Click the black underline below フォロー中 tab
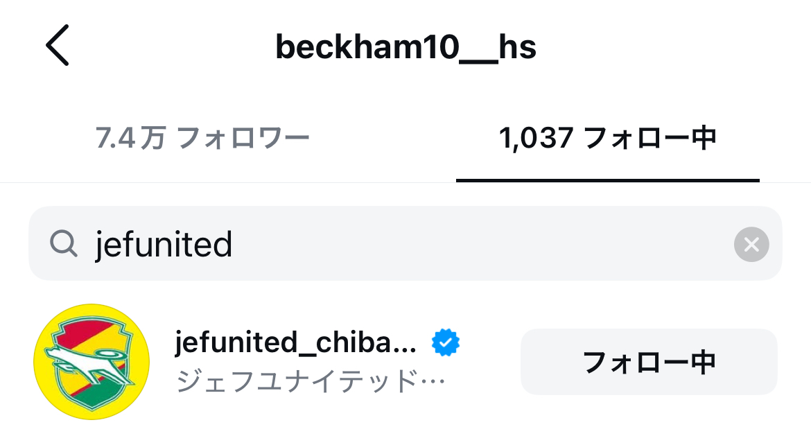Image resolution: width=811 pixels, height=427 pixels. pyautogui.click(x=608, y=180)
